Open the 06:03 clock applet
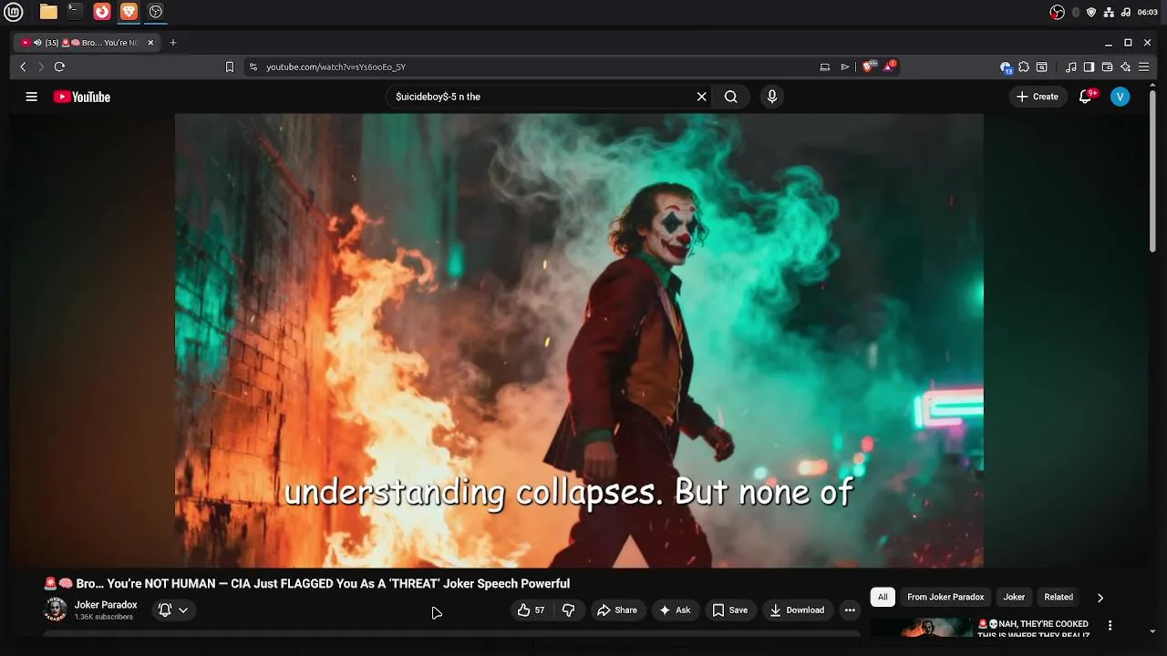The image size is (1167, 656). click(x=1148, y=12)
